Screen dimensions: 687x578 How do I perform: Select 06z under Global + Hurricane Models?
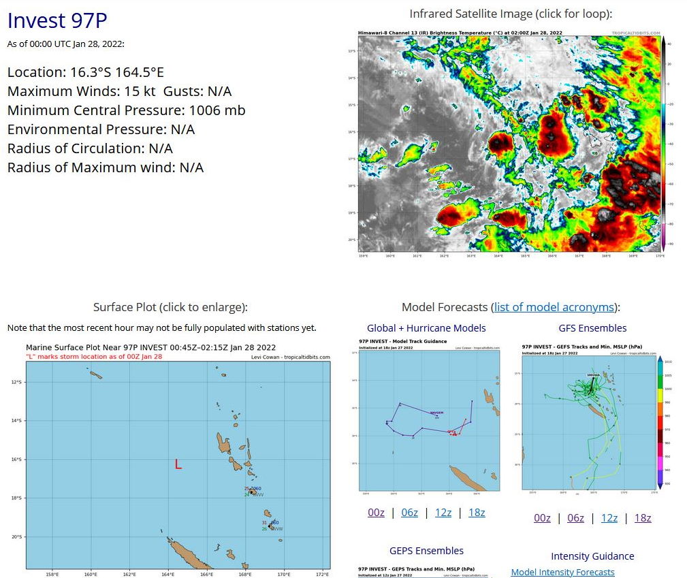tap(409, 513)
